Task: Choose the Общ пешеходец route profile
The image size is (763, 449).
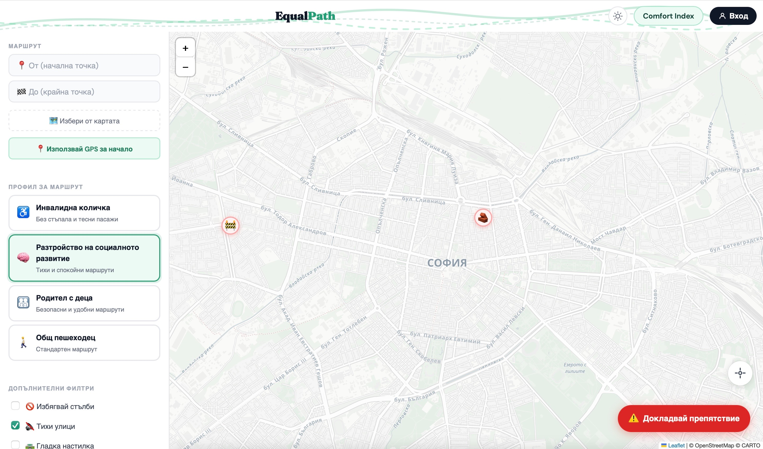Action: [x=84, y=343]
